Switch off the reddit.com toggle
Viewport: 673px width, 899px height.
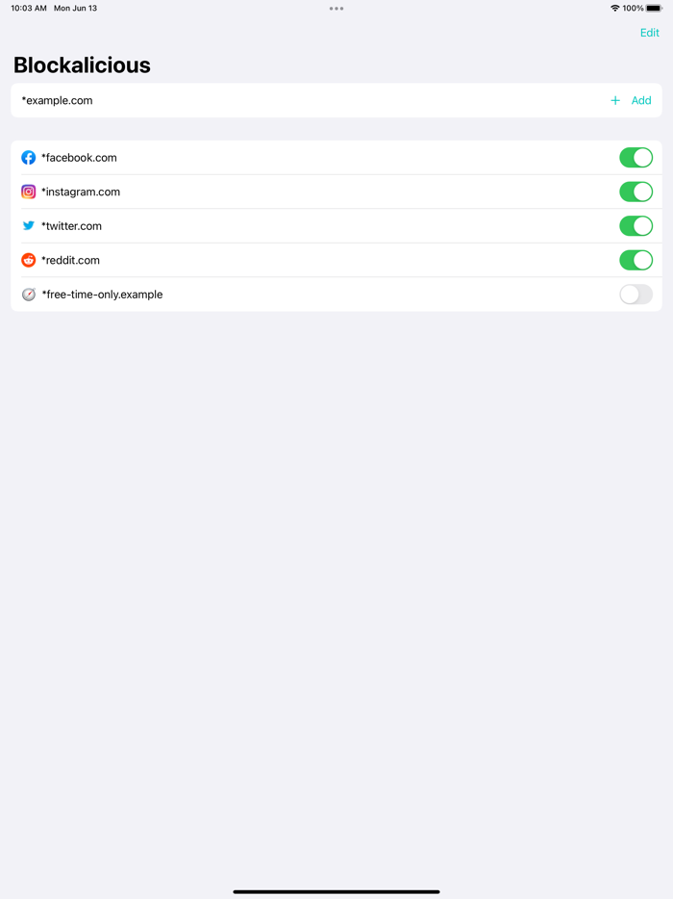coord(636,260)
